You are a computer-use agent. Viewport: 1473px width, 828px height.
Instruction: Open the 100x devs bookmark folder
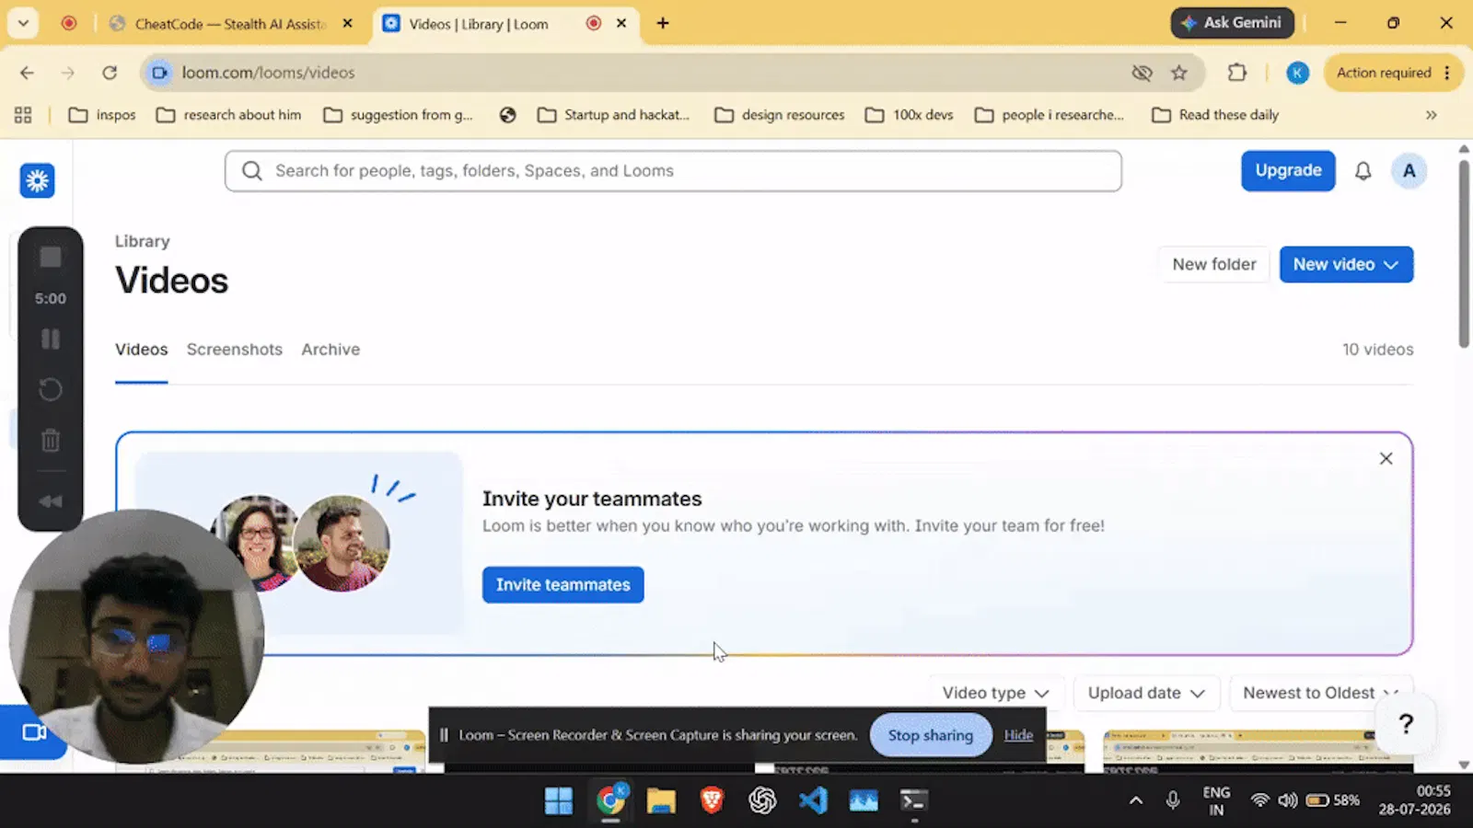tap(910, 115)
